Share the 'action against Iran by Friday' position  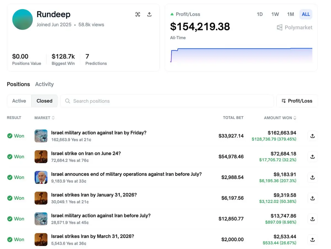pyautogui.click(x=313, y=136)
